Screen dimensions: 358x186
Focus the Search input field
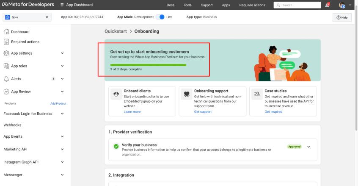297,5
